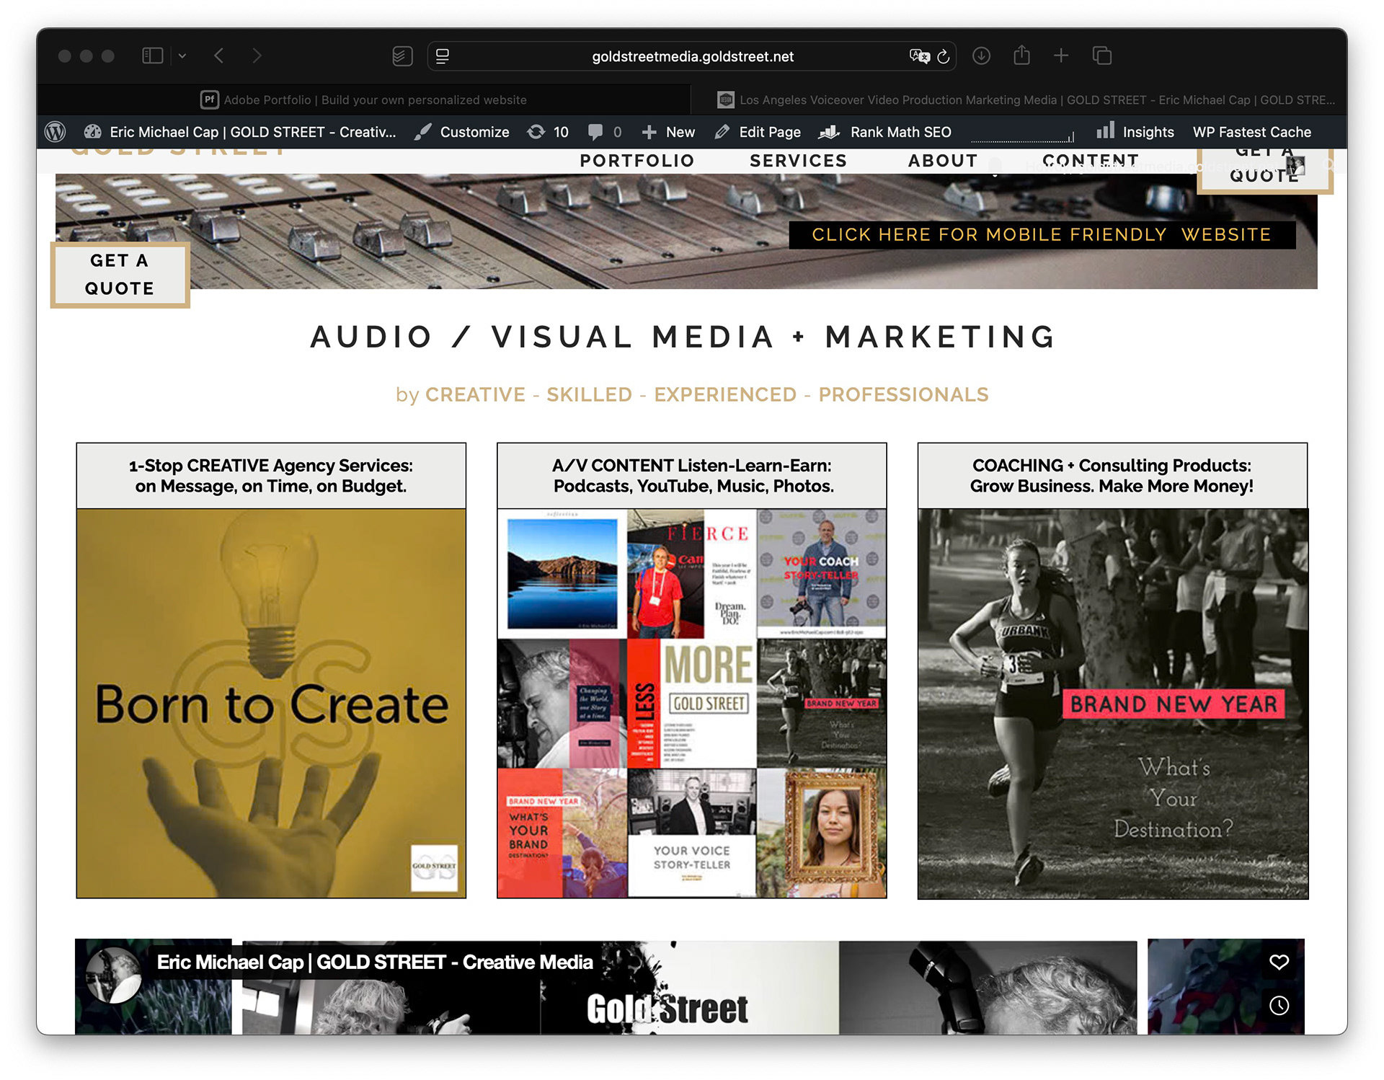The width and height of the screenshot is (1384, 1080).
Task: Click the Safari back arrow
Action: pyautogui.click(x=219, y=56)
